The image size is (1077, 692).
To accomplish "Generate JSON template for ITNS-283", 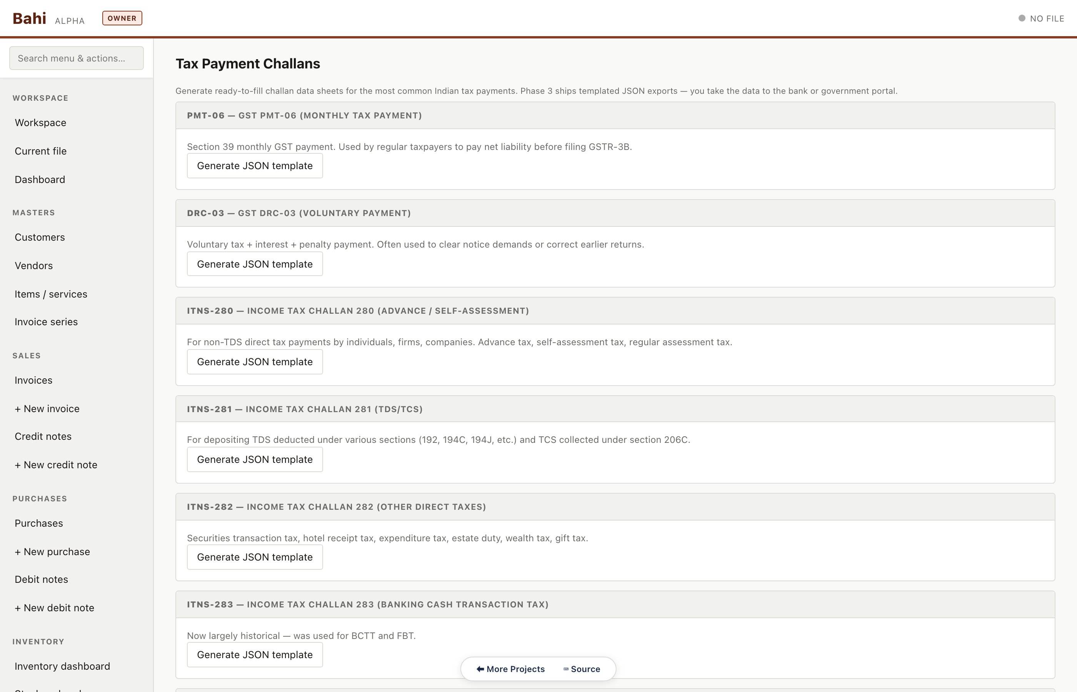I will pyautogui.click(x=254, y=654).
